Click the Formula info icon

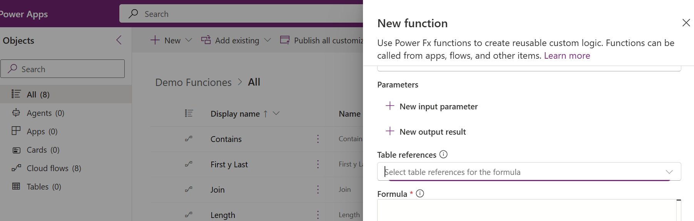click(420, 193)
